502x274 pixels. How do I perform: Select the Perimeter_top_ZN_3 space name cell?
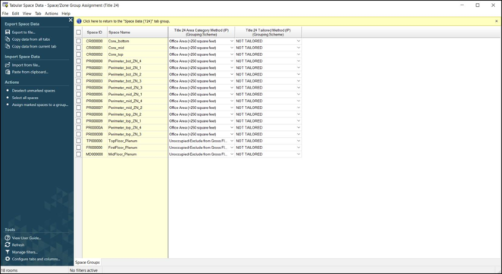coord(137,134)
